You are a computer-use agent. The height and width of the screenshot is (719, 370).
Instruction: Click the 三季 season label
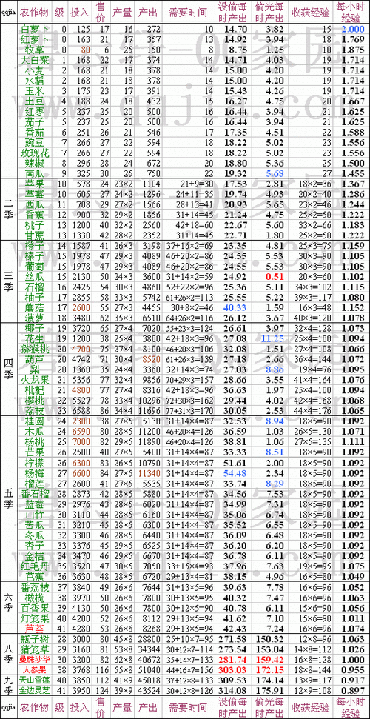[9, 281]
